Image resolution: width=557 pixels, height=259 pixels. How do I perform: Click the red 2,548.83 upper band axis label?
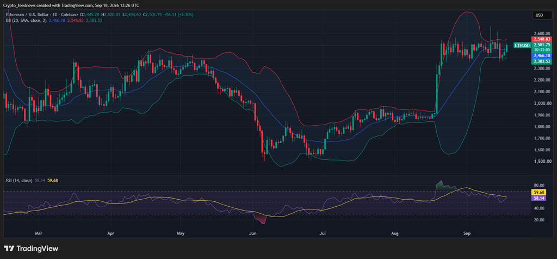point(541,39)
